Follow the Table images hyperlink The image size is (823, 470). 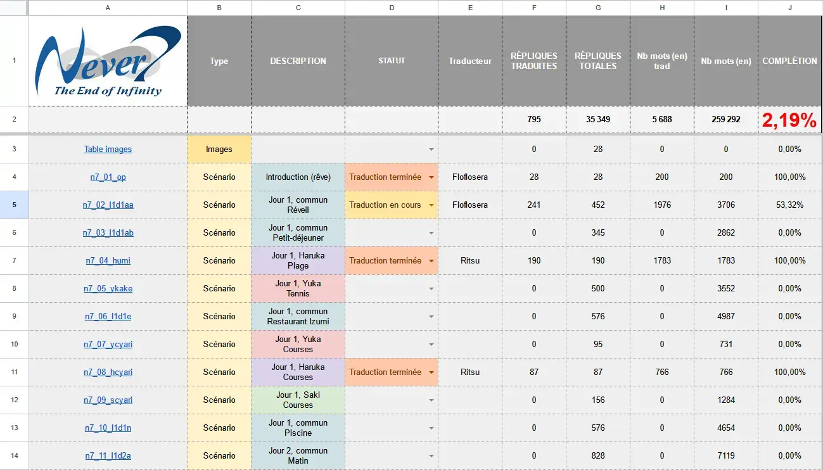107,149
